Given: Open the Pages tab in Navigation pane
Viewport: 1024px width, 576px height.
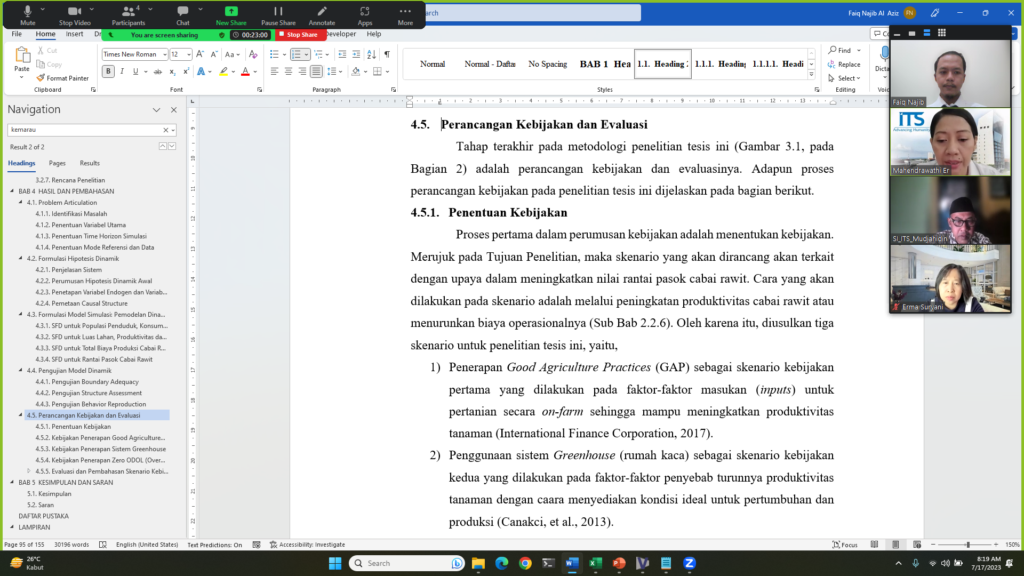Looking at the screenshot, I should click(57, 163).
